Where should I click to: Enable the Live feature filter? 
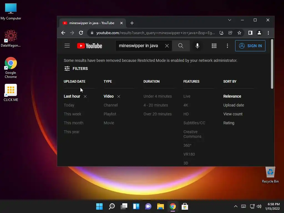(187, 96)
